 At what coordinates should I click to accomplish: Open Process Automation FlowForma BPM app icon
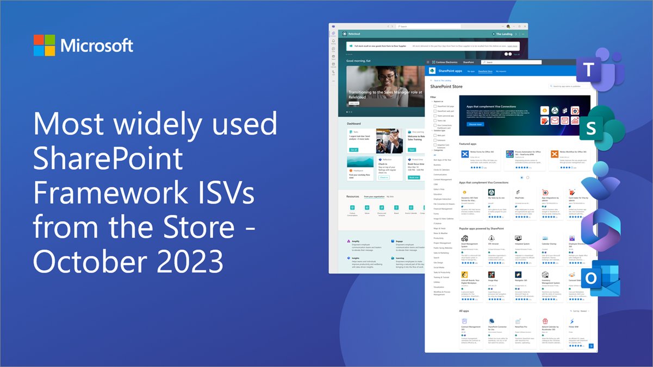click(x=509, y=155)
